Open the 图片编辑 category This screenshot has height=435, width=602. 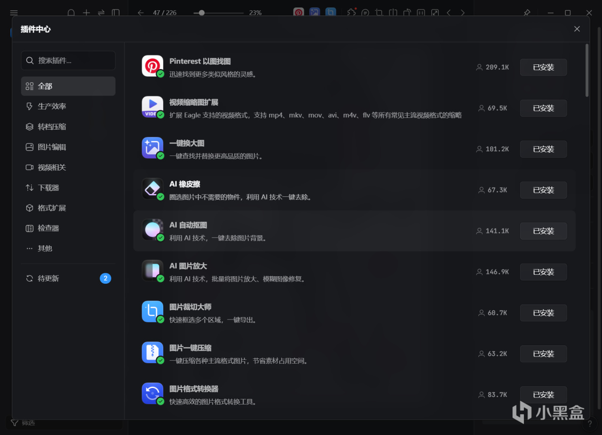68,147
